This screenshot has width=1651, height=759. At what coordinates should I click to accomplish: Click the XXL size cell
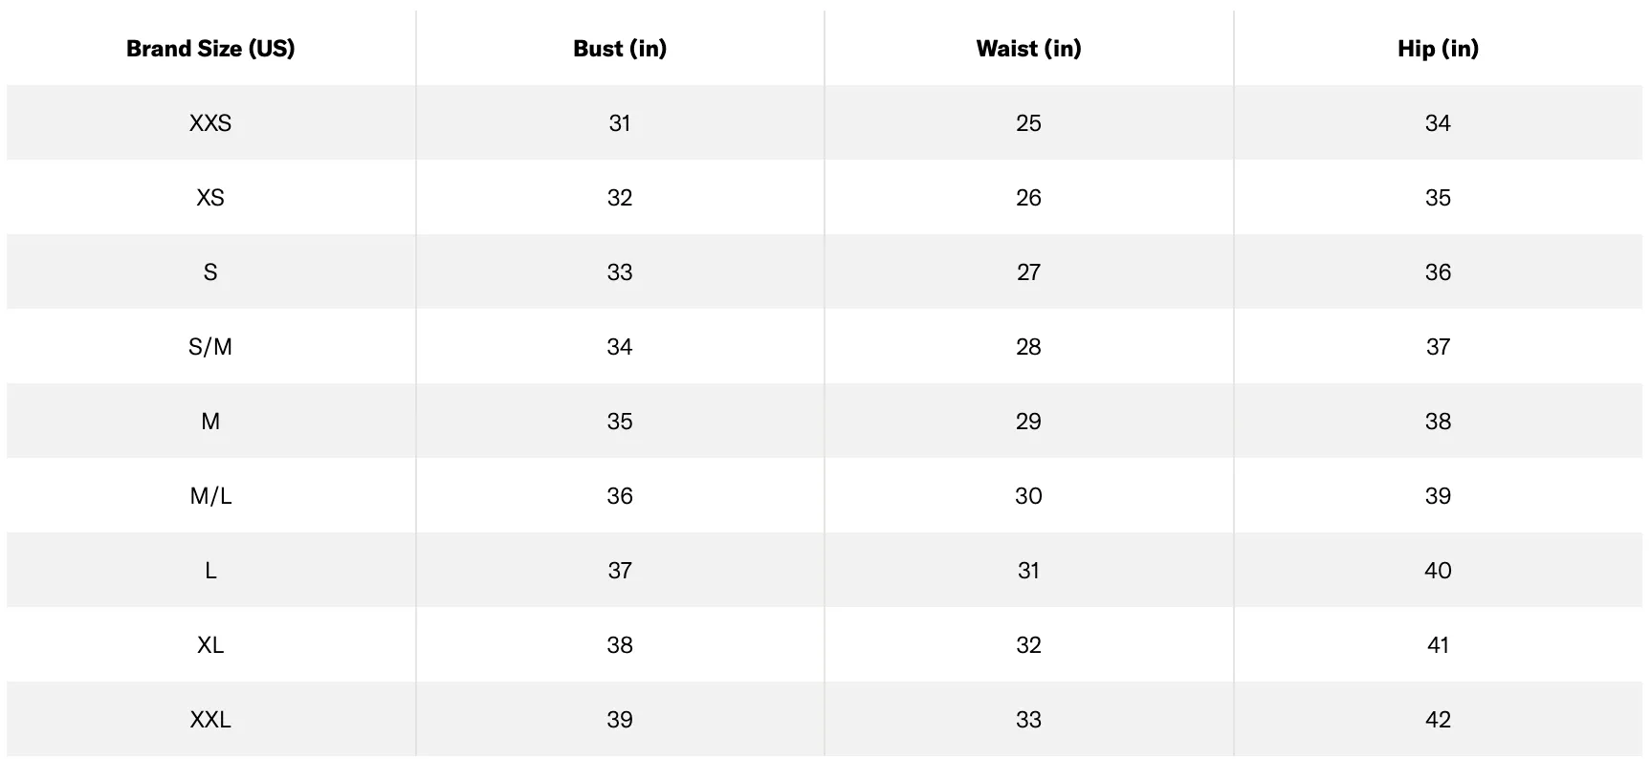pyautogui.click(x=210, y=720)
